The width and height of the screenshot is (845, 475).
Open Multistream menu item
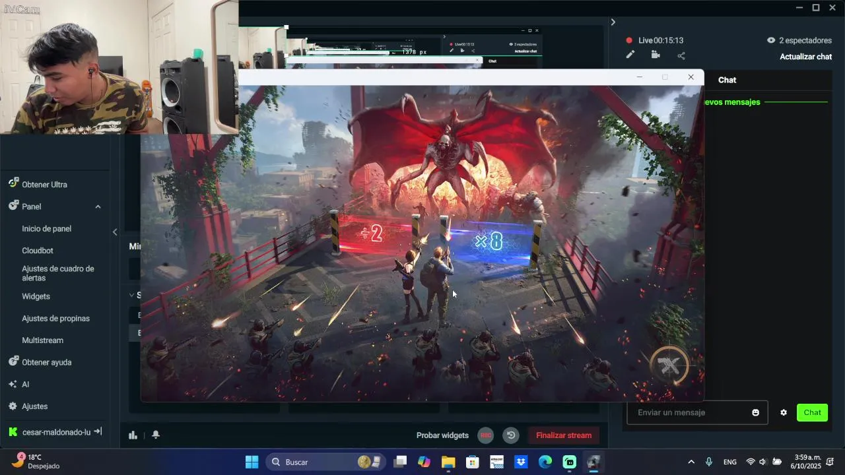tap(42, 340)
